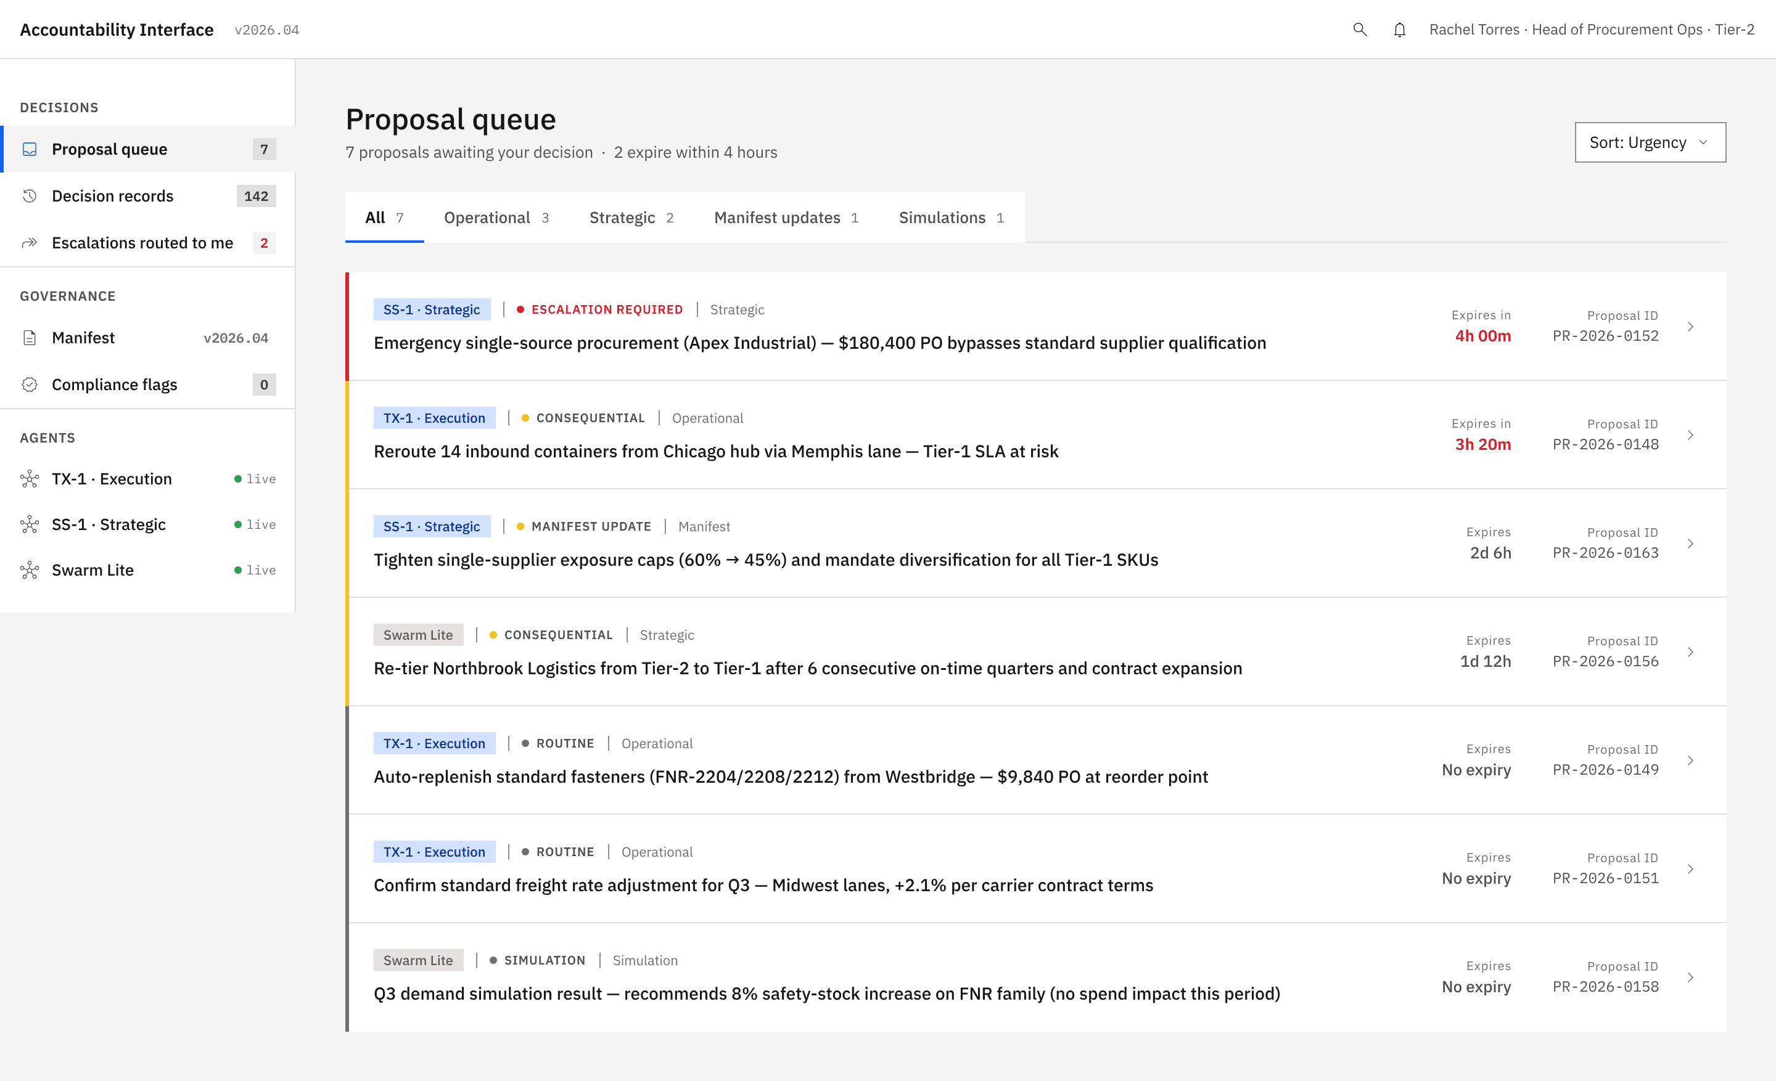Switch to the Manifest updates tab
This screenshot has height=1081, width=1776.
pyautogui.click(x=786, y=218)
